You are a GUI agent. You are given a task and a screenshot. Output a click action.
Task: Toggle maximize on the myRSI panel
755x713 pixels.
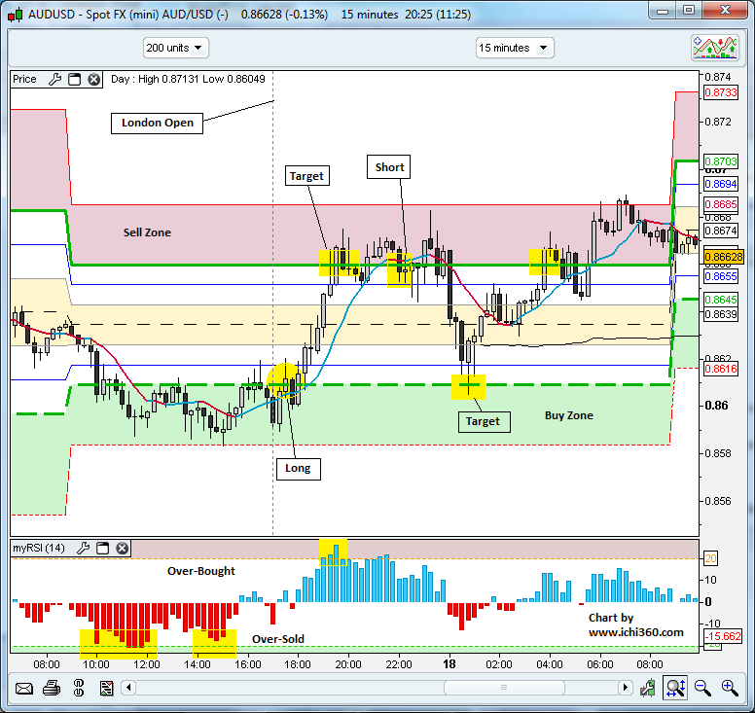tap(102, 549)
